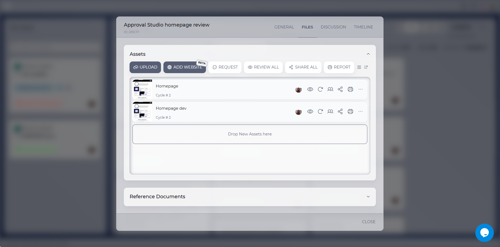Click CLOSE to dismiss dialog

point(369,222)
